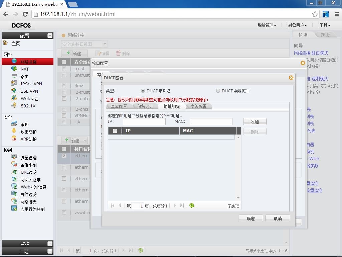
Task: Click the 新建 button above zone table
Action: tap(74, 53)
